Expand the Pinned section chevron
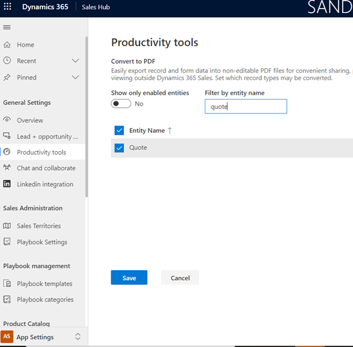353x347 pixels. click(x=75, y=77)
